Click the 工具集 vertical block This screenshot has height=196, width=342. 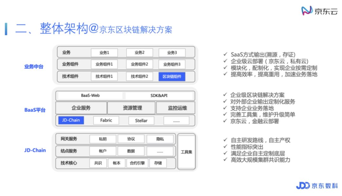(x=187, y=152)
